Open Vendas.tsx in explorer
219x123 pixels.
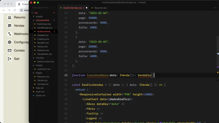point(43,84)
